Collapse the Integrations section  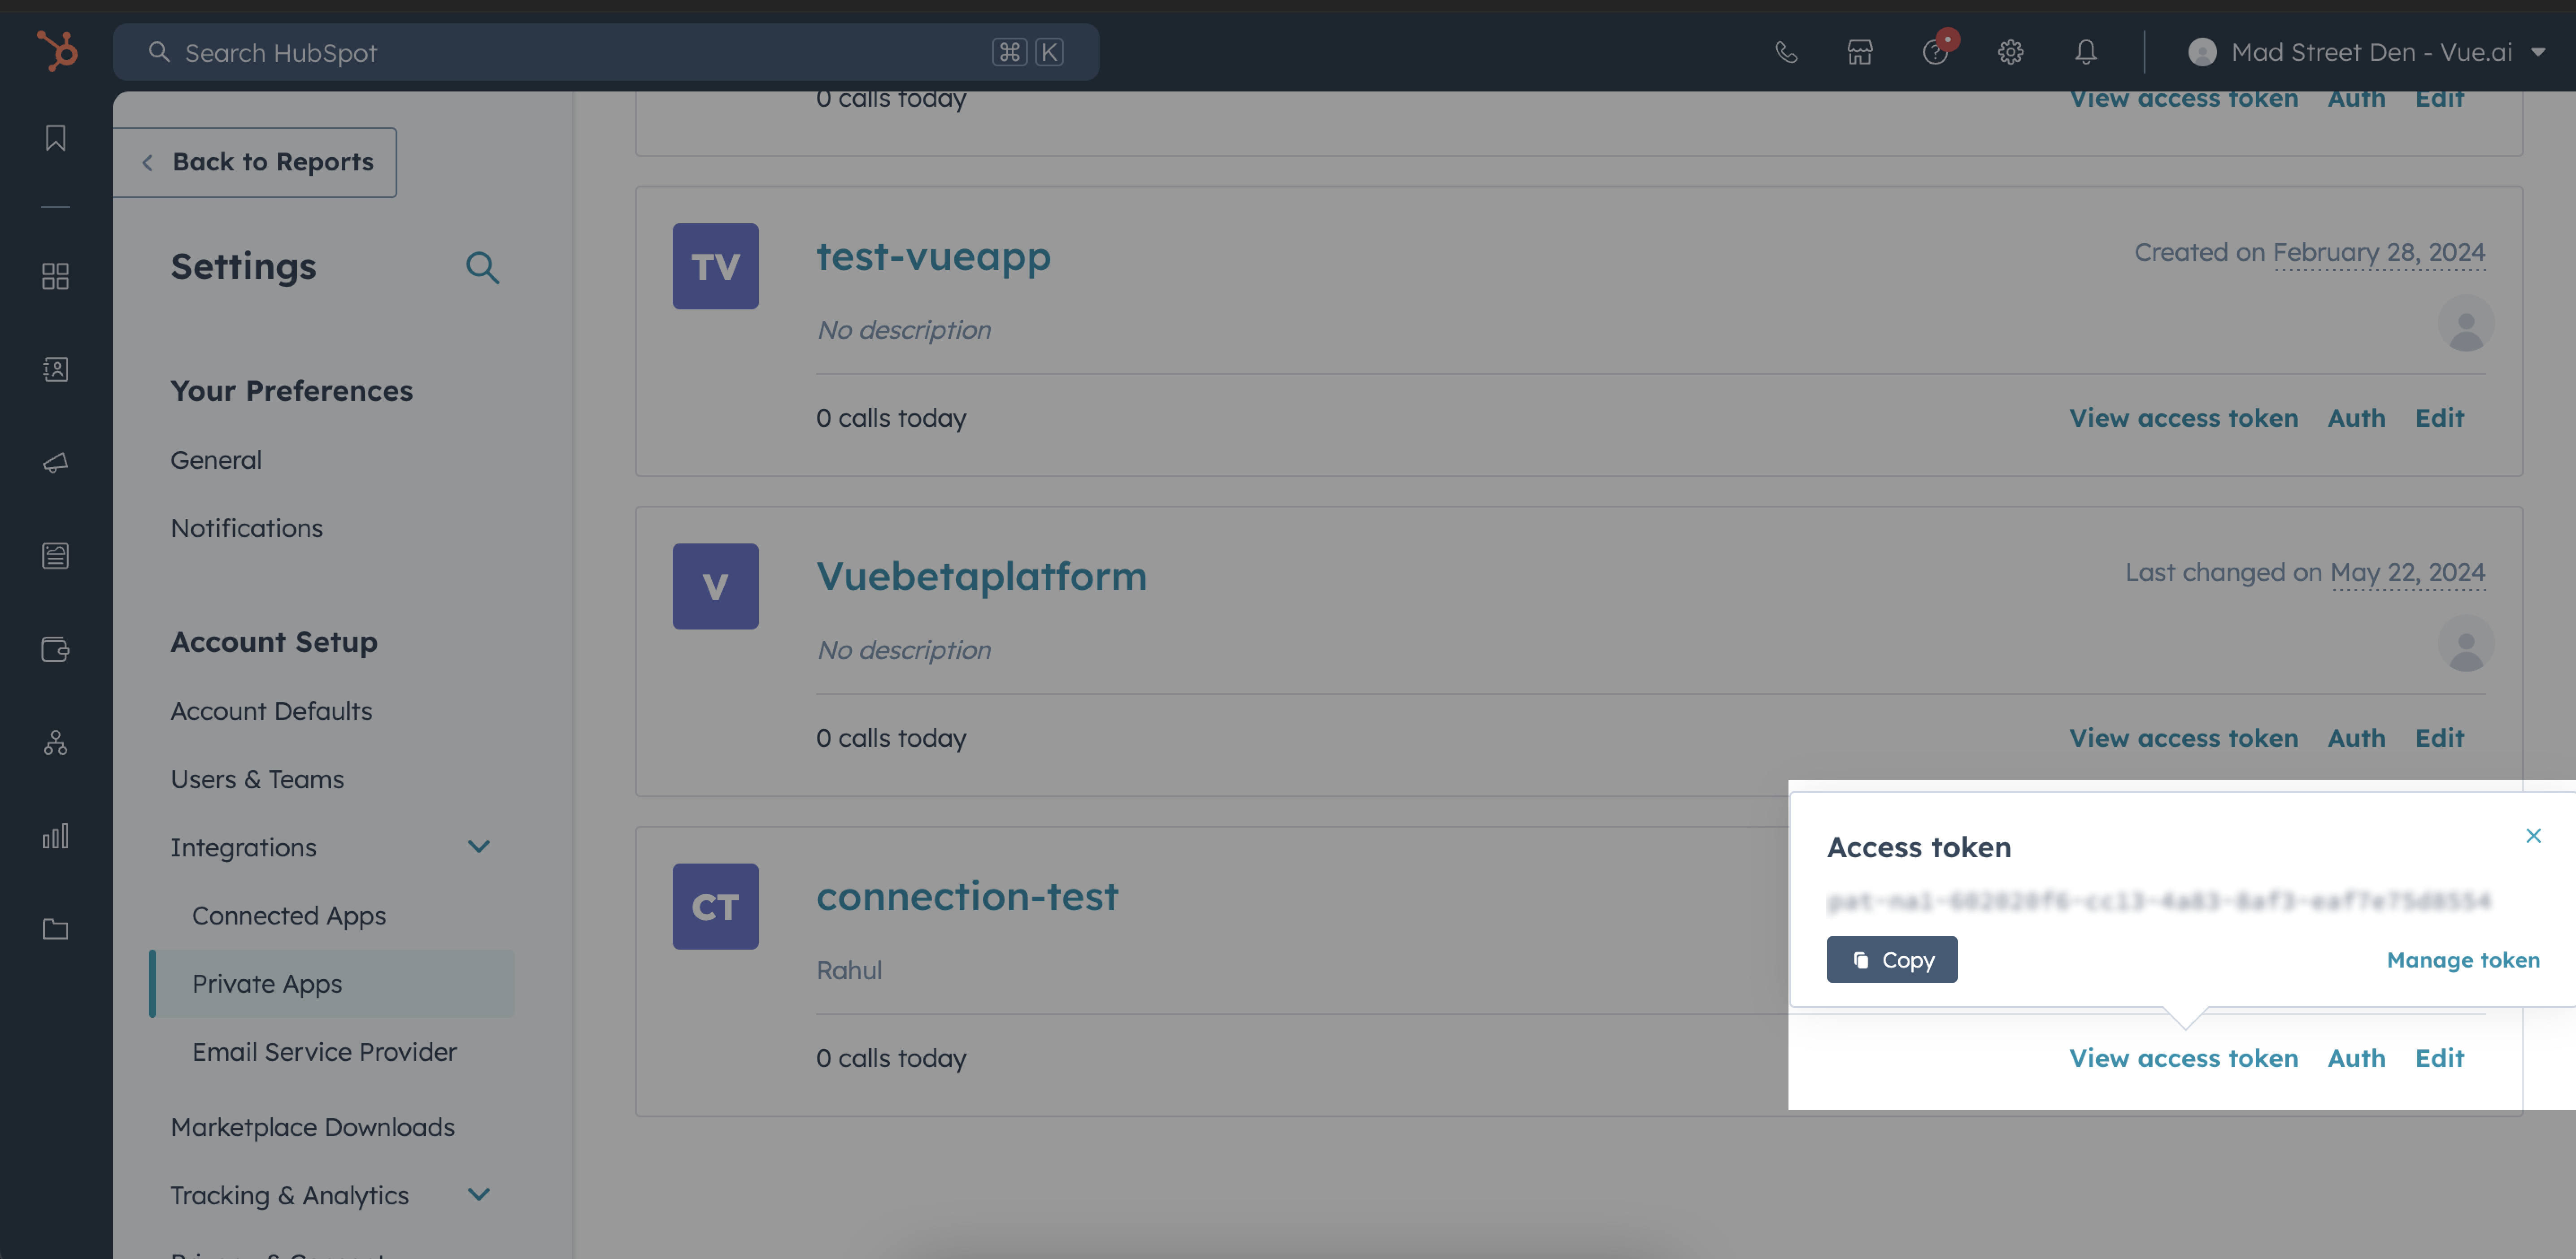tap(479, 847)
